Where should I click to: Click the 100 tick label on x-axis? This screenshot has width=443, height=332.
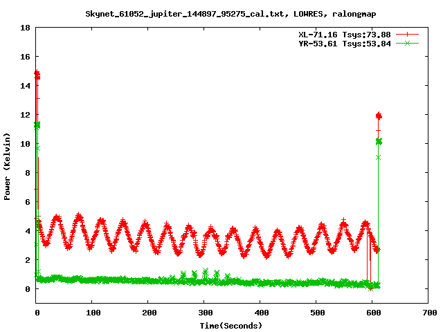tap(93, 313)
